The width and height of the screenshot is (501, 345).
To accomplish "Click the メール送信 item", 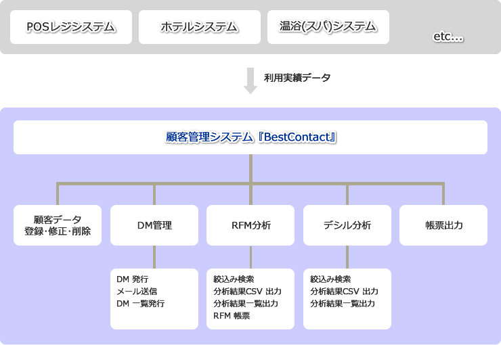I will [x=137, y=292].
